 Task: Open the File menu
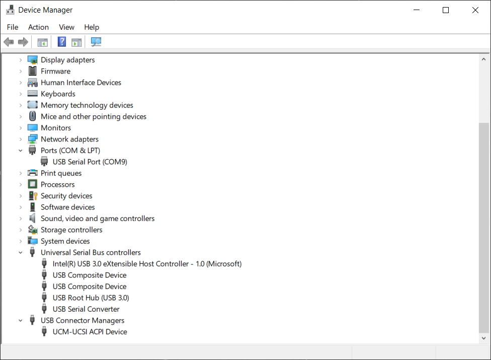point(13,27)
